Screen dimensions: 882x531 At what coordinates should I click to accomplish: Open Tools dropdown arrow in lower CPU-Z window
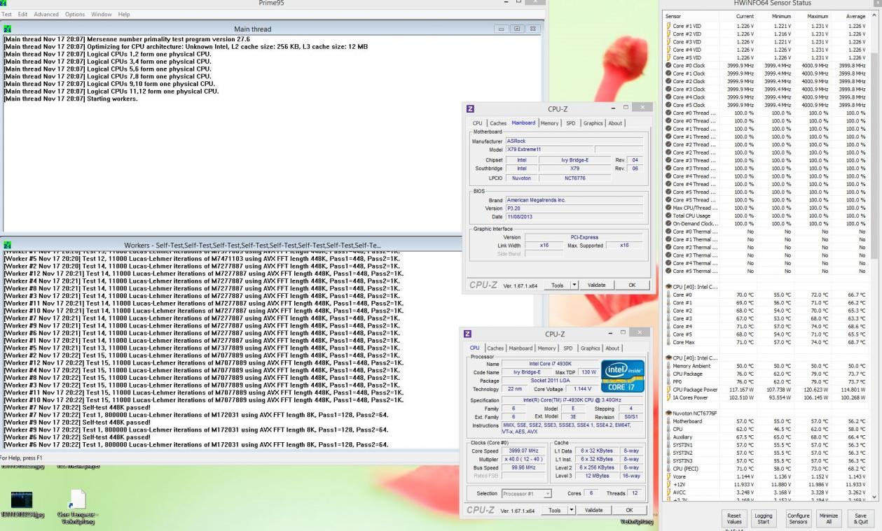(x=572, y=511)
